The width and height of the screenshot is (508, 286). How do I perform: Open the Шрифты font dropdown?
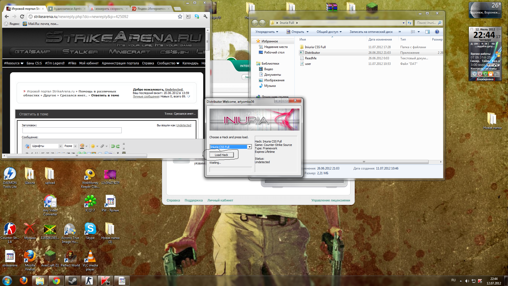(x=60, y=146)
